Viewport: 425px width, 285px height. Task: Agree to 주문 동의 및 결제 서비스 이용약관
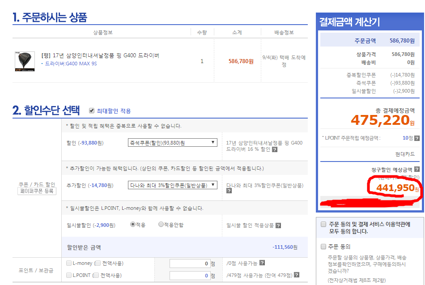click(x=323, y=225)
